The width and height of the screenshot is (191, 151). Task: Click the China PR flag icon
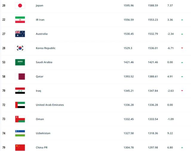20,147
